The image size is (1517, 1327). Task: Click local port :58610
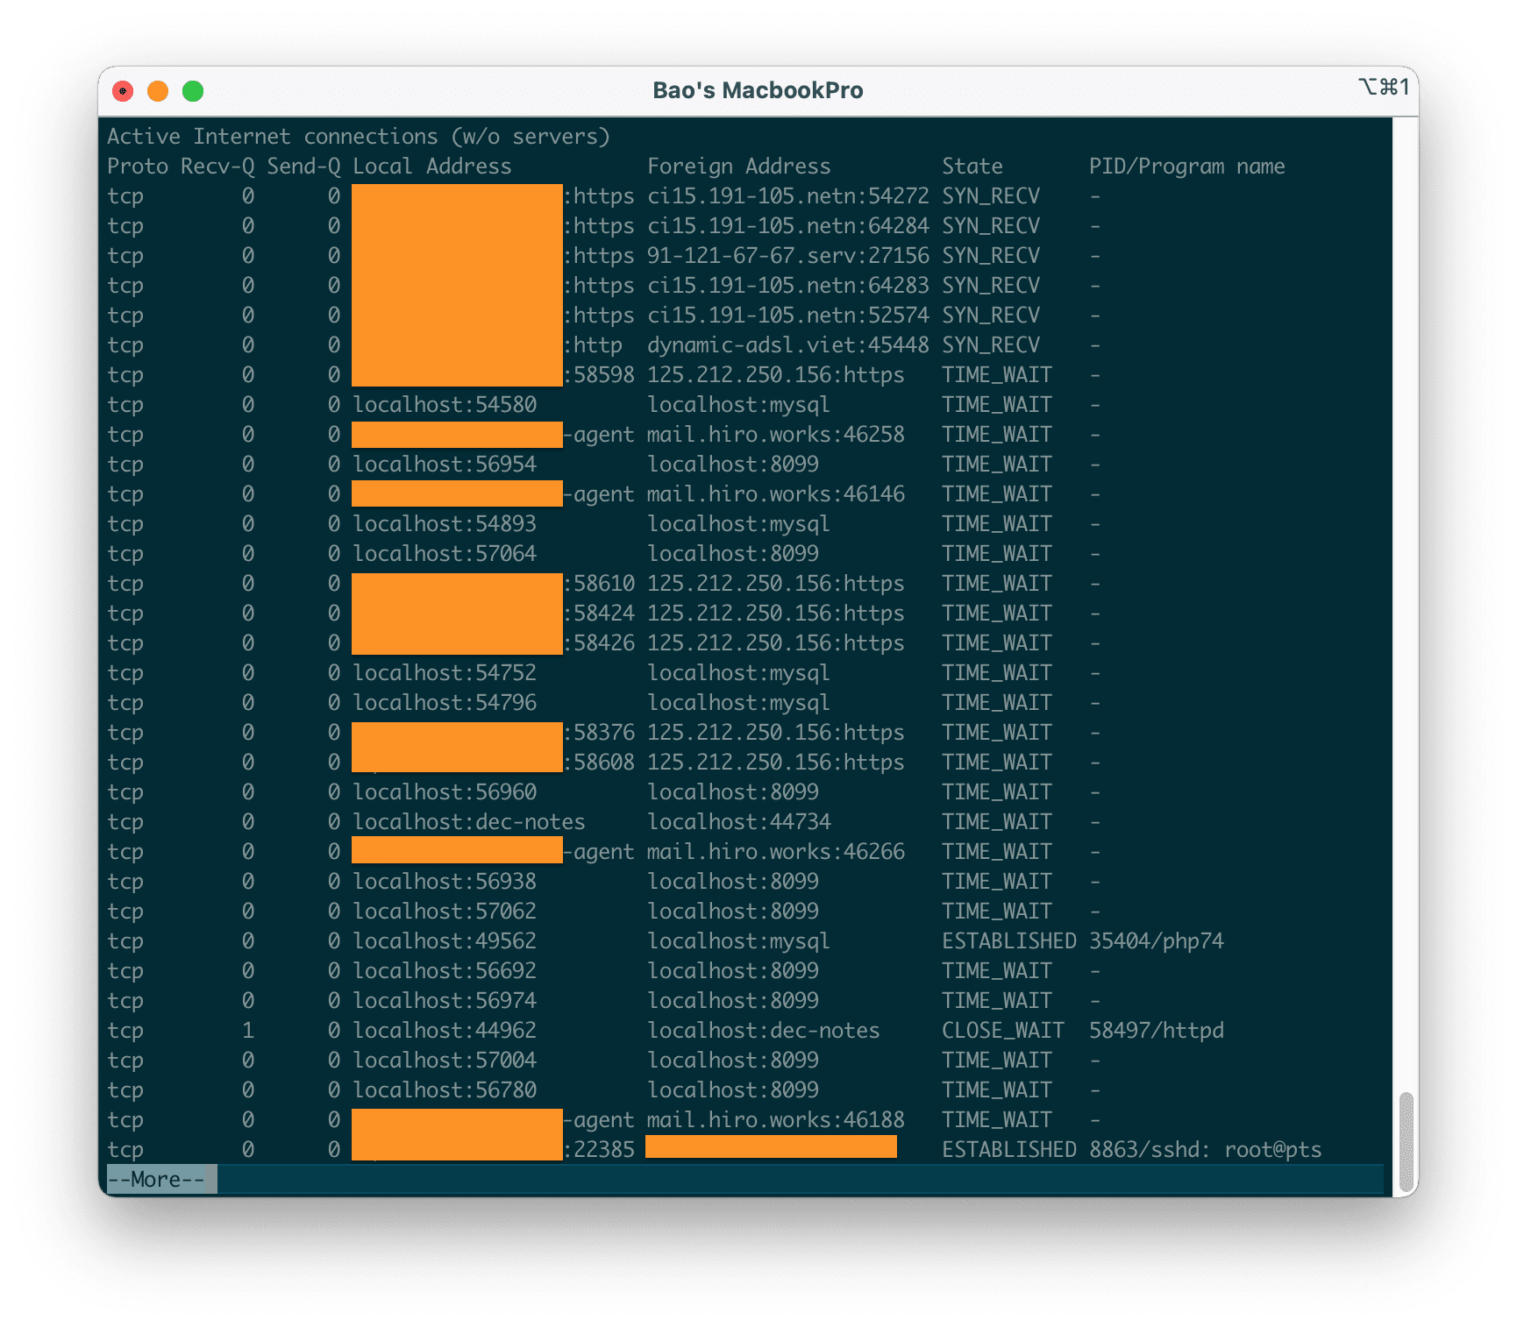coord(599,584)
